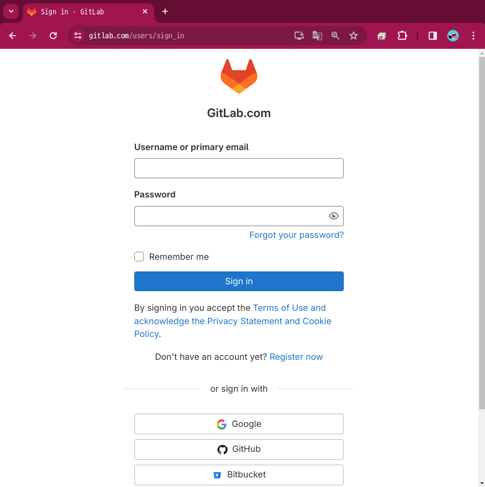Sign in with Bitbucket button

pos(239,475)
